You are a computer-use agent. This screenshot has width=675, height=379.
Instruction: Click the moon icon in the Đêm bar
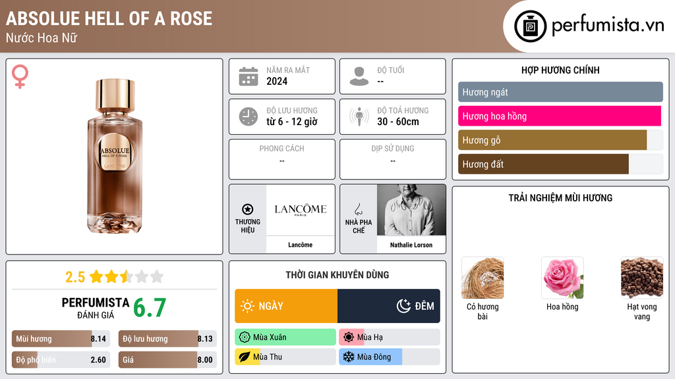click(403, 306)
